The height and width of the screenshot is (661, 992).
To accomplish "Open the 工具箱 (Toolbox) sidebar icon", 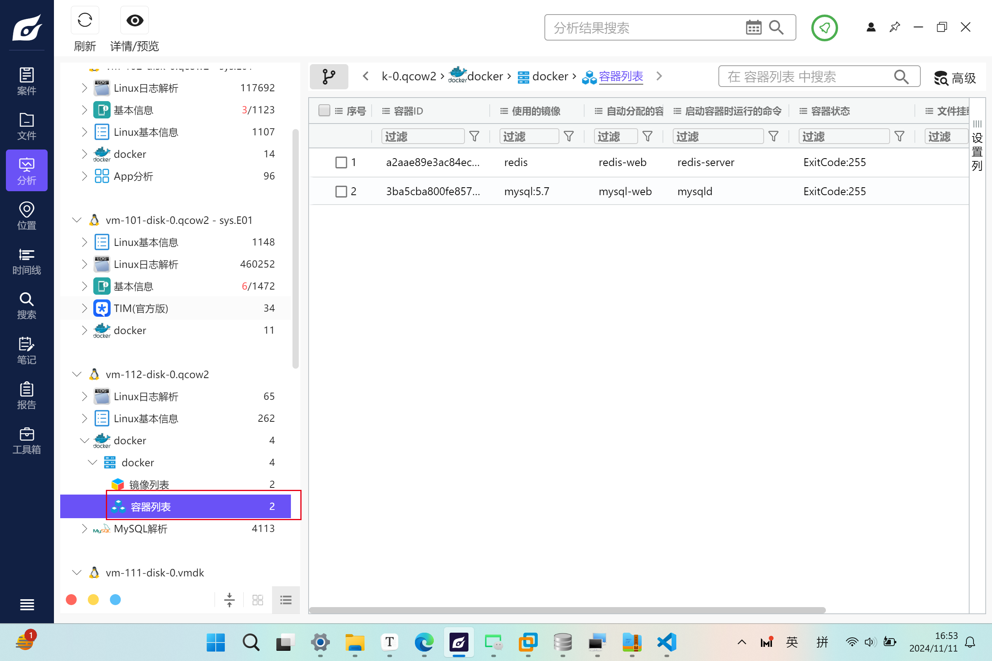I will pos(27,440).
